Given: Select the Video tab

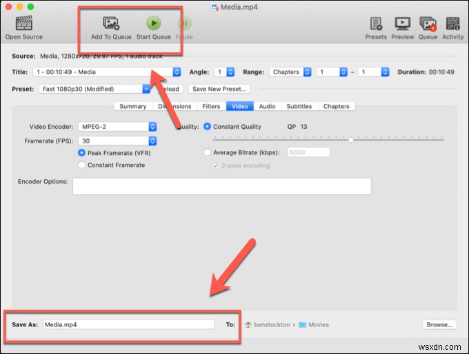Looking at the screenshot, I should click(240, 106).
